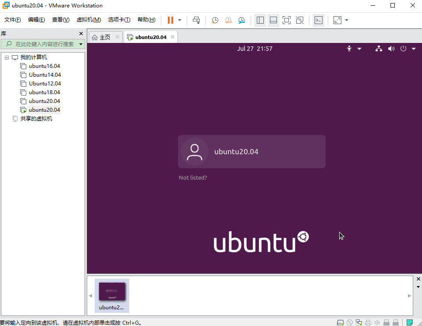Screen dimensions: 422x326
Task: Click the volume icon in Ubuntu top bar
Action: [391, 49]
